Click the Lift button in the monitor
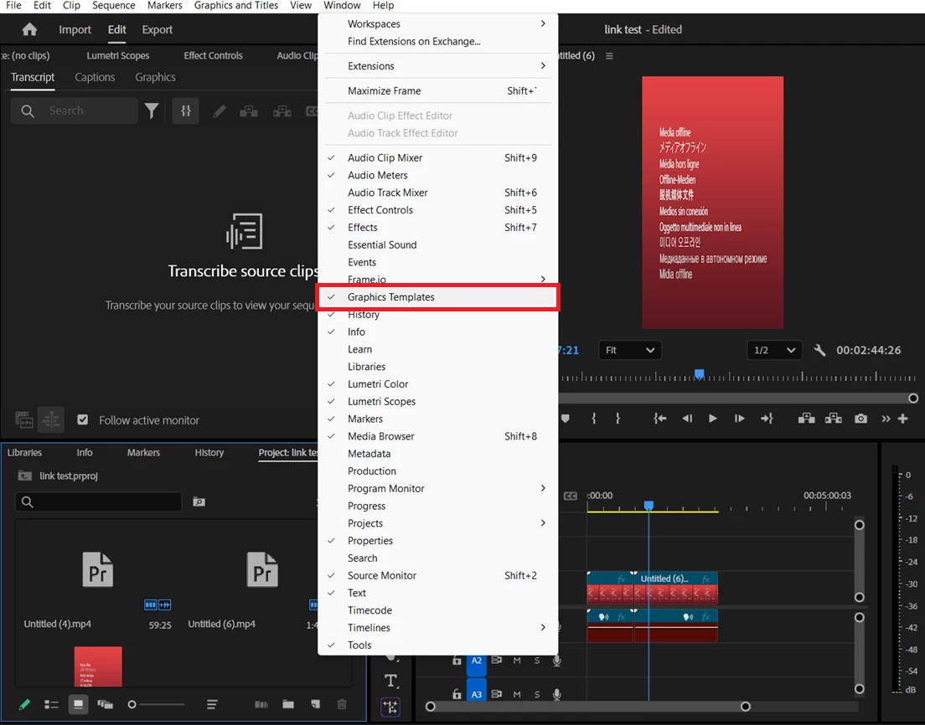The height and width of the screenshot is (725, 925). 806,419
